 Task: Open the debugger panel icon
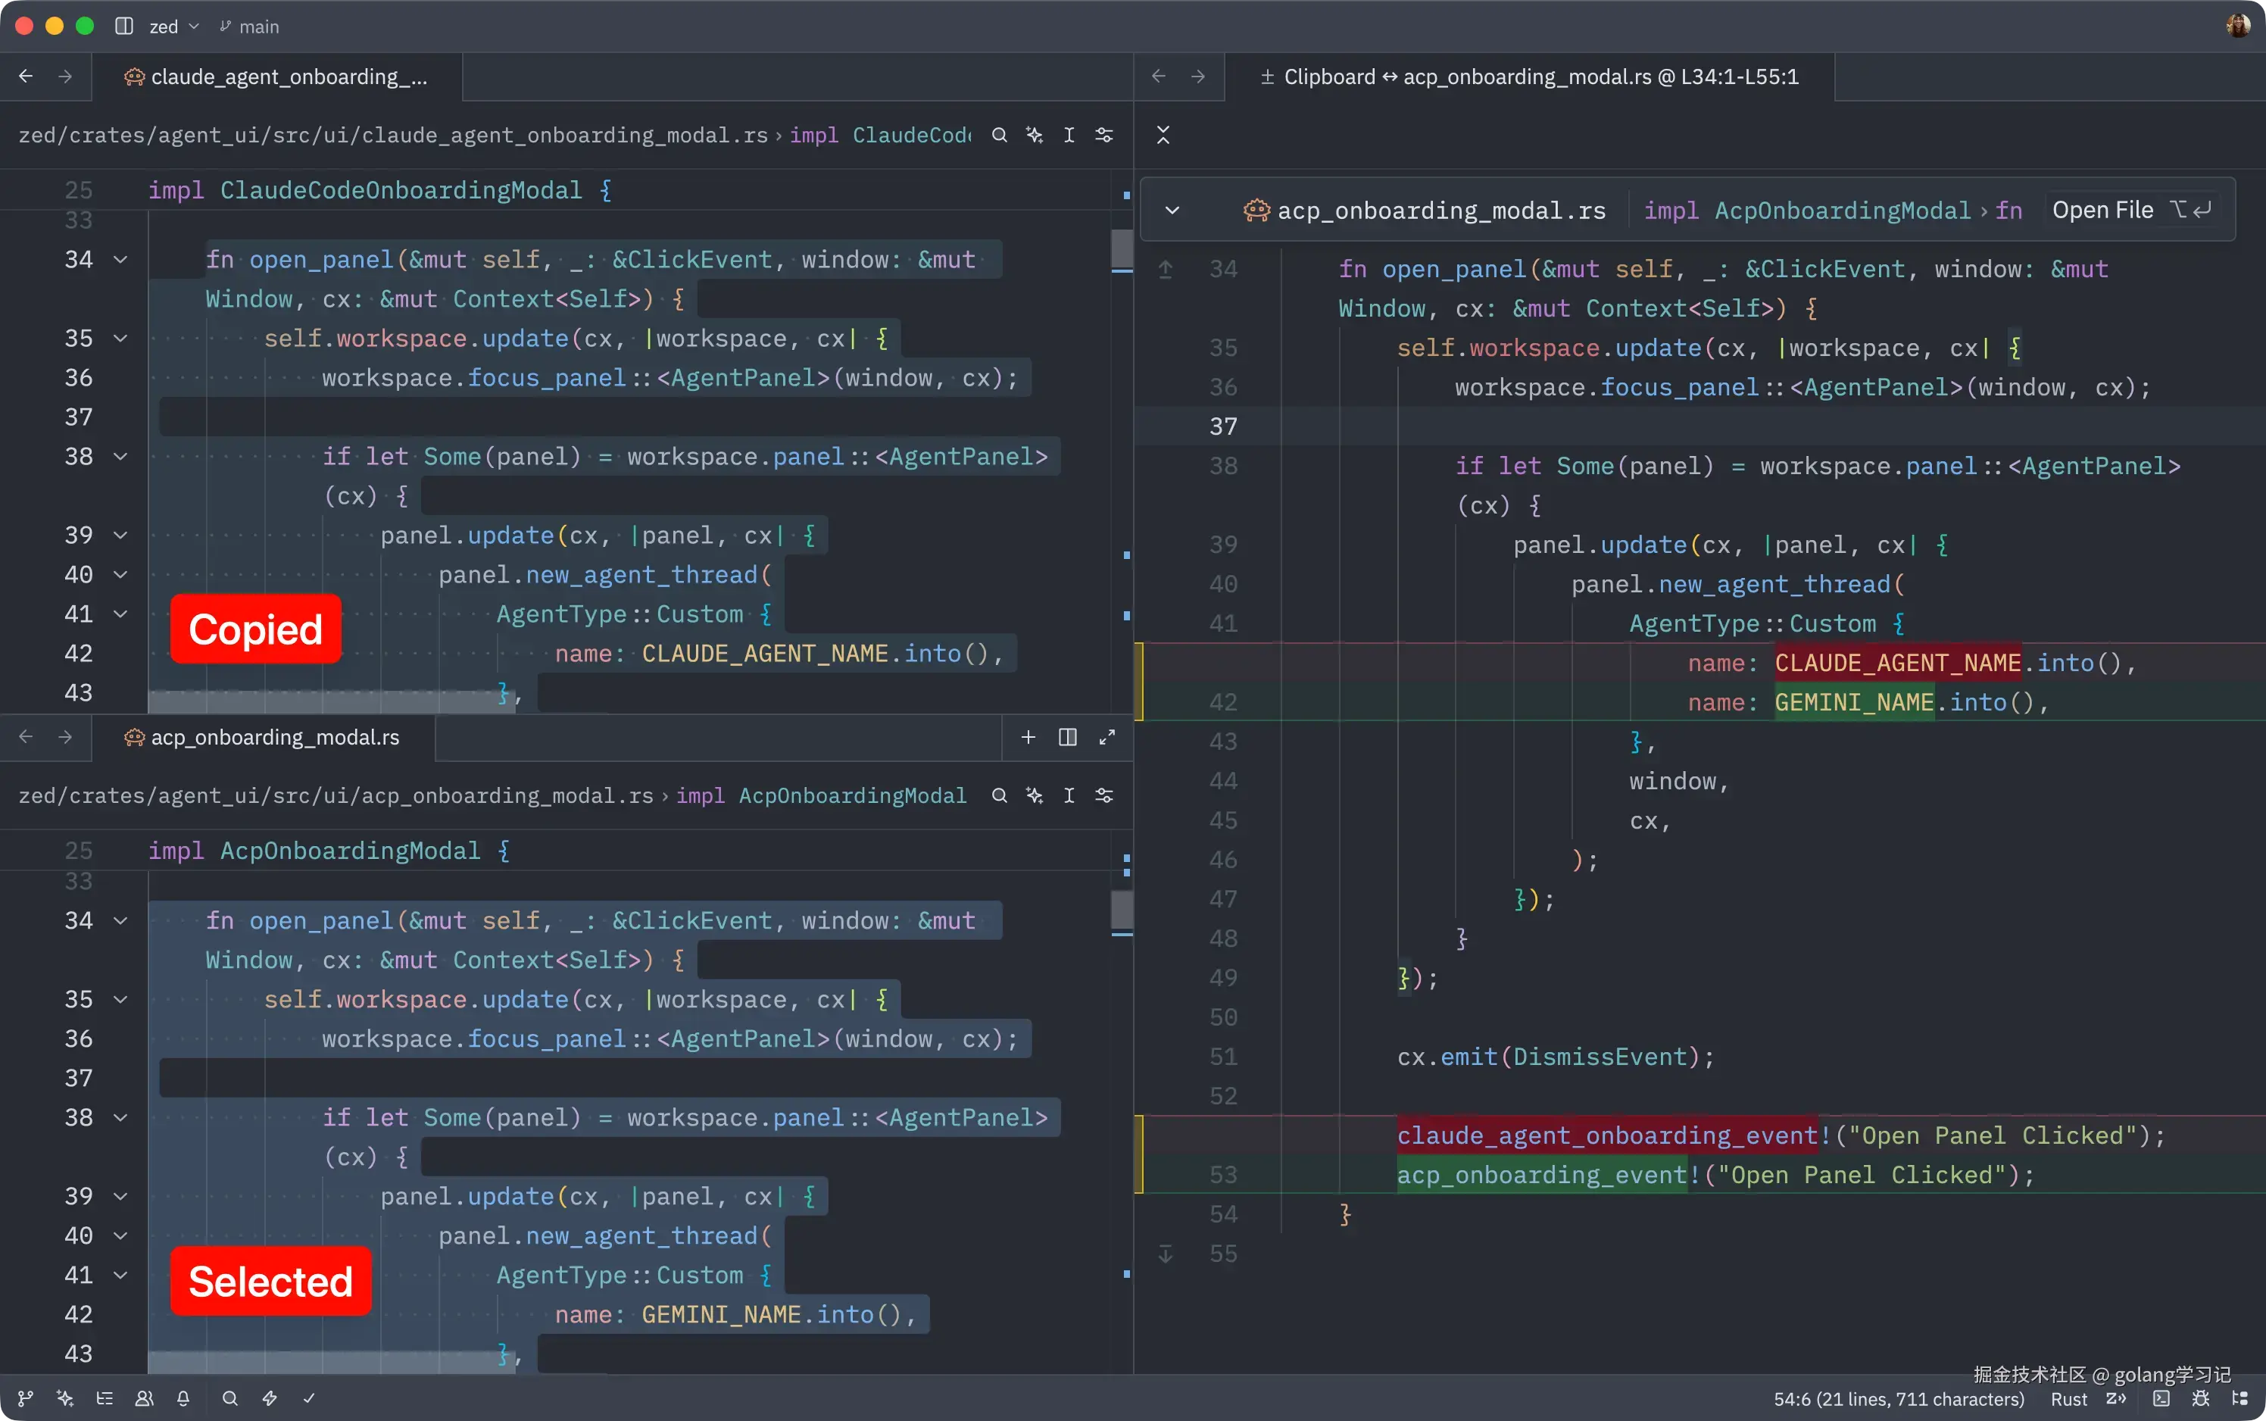tap(2200, 1398)
